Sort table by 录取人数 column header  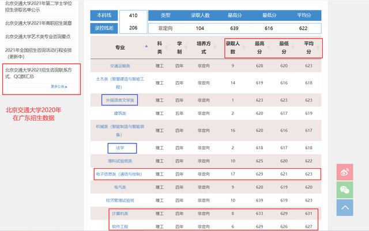pos(233,47)
